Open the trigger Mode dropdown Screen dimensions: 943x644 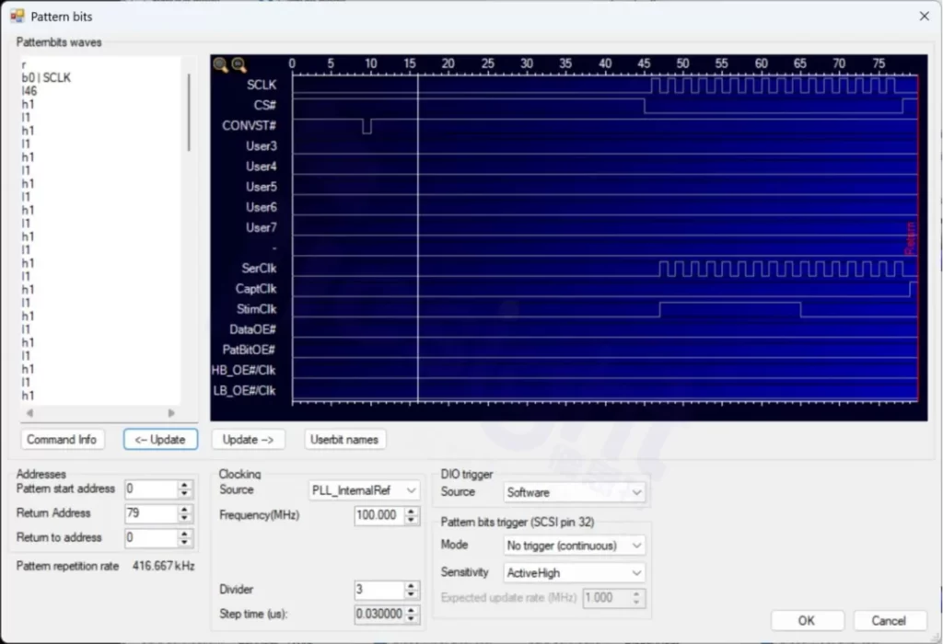[575, 546]
